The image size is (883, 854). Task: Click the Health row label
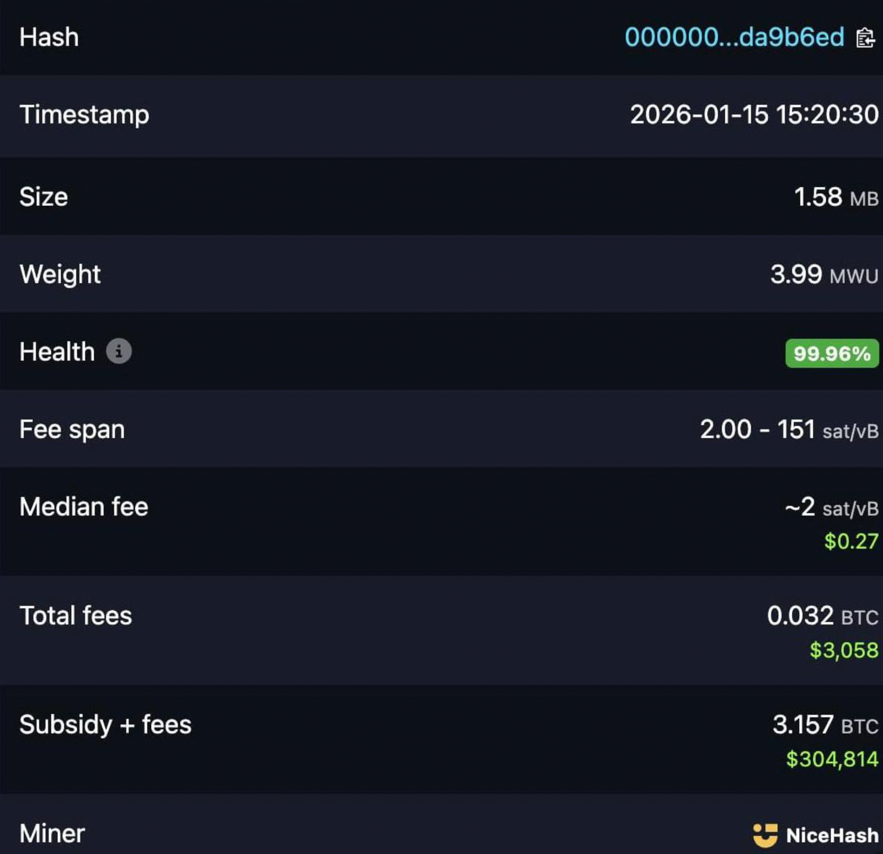(57, 352)
